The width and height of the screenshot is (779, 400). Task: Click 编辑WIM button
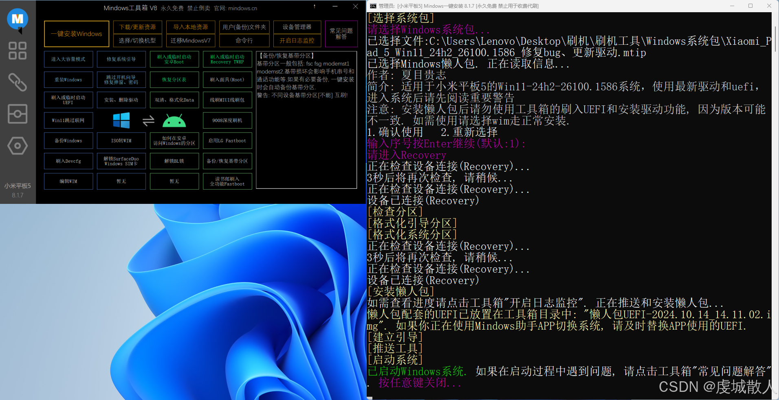(x=68, y=181)
